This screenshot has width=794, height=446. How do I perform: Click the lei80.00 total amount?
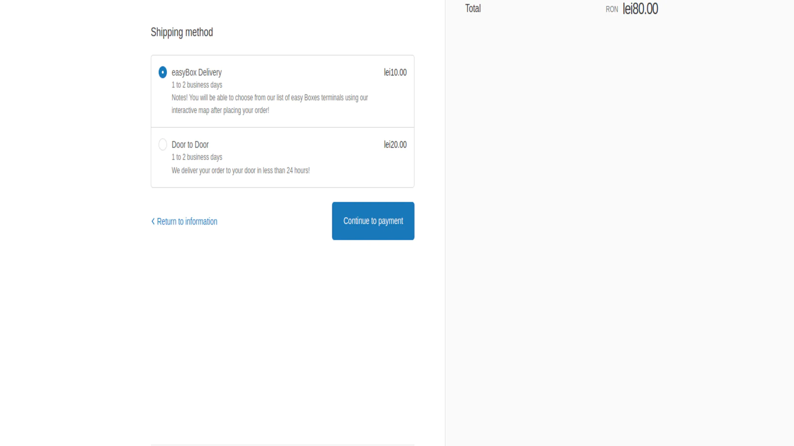640,9
